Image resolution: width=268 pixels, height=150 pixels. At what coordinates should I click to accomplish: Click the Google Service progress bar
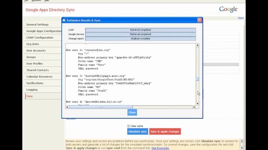(141, 34)
